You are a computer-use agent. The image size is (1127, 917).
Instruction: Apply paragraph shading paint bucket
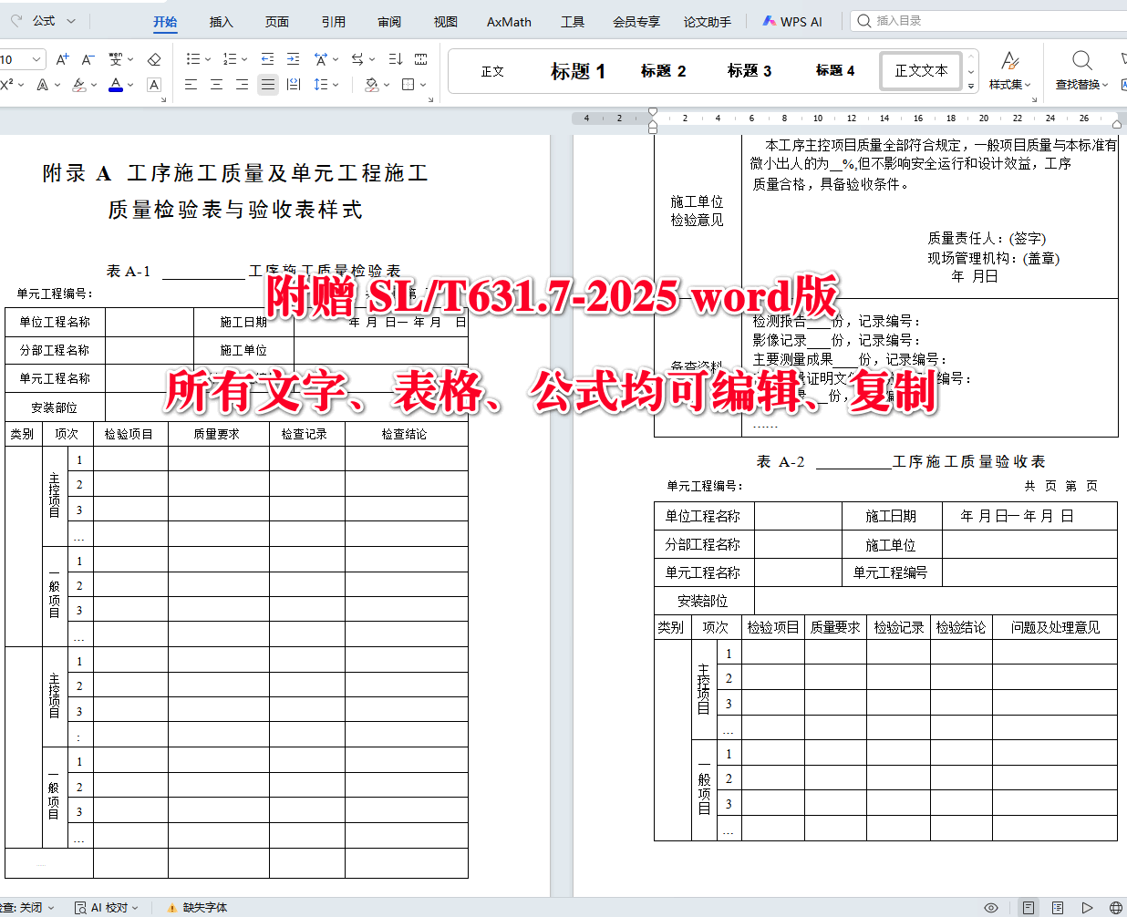(371, 85)
